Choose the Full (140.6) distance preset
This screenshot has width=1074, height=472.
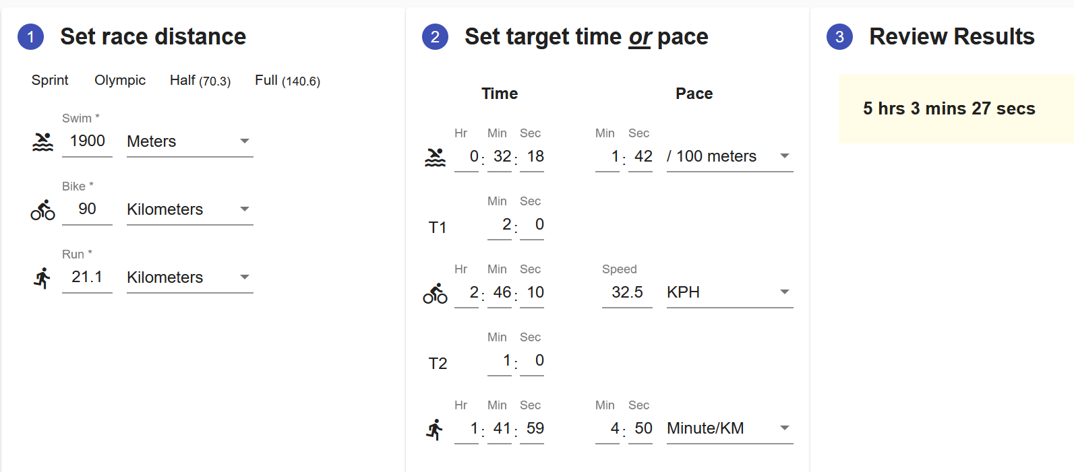point(287,80)
